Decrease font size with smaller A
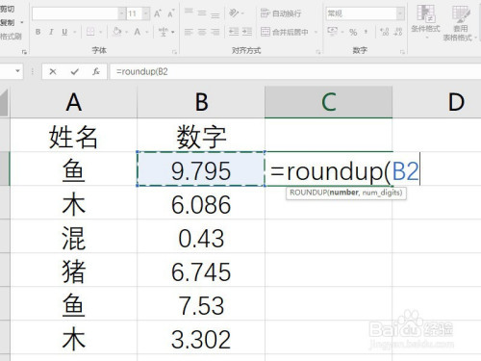 pos(170,13)
